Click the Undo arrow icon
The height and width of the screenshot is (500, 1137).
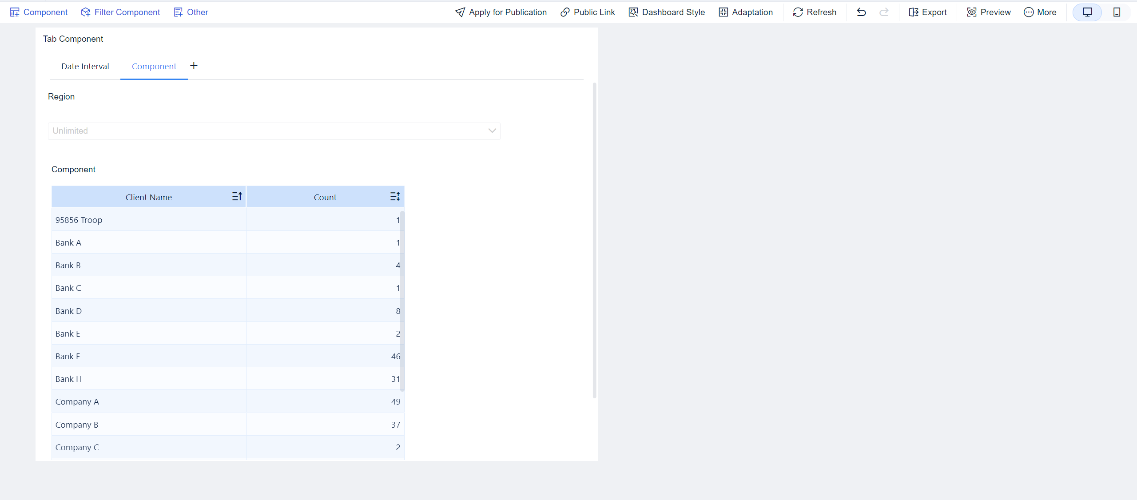point(861,12)
